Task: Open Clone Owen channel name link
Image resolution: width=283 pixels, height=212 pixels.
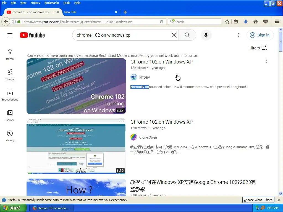Action: coord(148,137)
